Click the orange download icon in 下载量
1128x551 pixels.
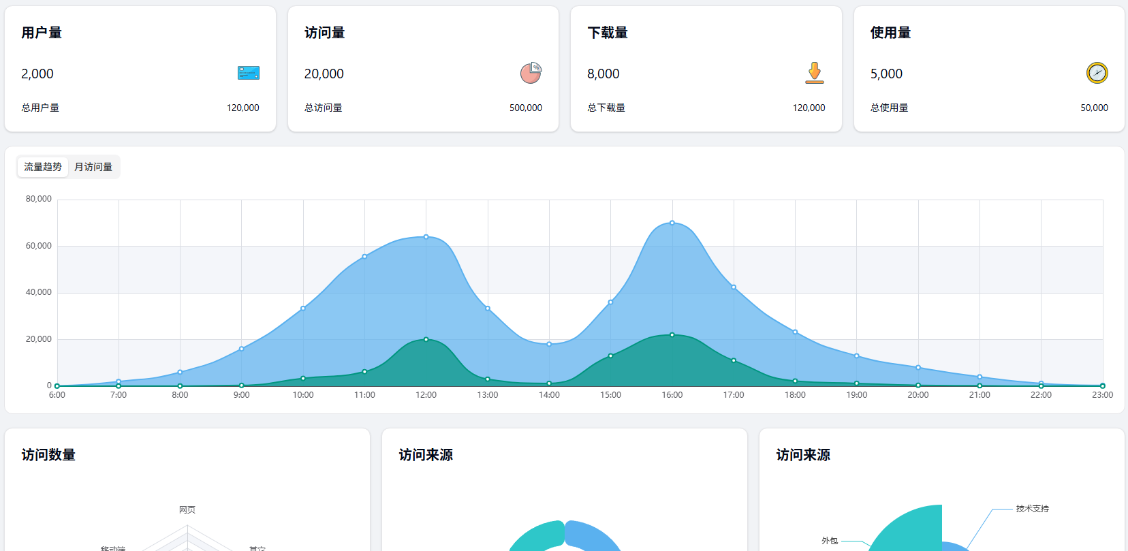click(x=815, y=73)
